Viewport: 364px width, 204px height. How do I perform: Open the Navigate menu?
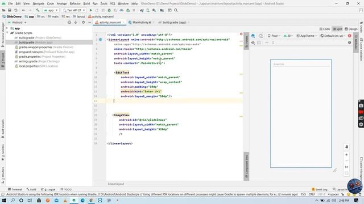click(x=38, y=3)
